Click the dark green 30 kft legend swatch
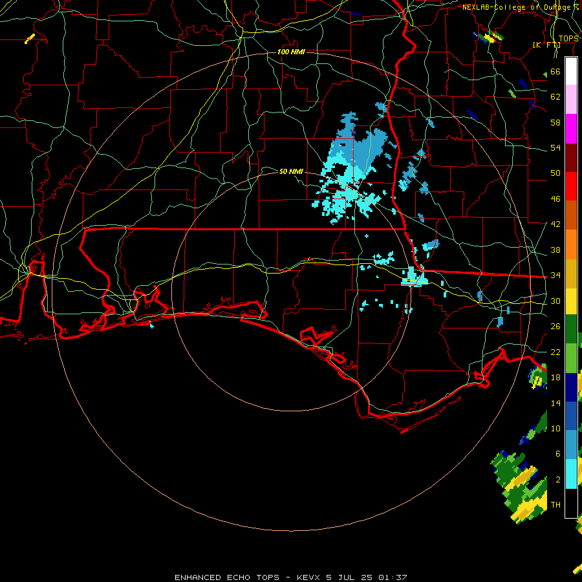582x582 pixels. point(571,329)
